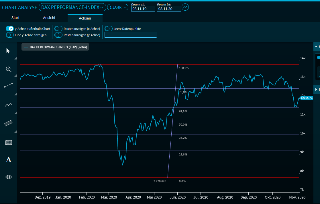Viewport: 320px width, 204px height.
Task: Collapse the top right panel expander arrow
Action: [316, 46]
